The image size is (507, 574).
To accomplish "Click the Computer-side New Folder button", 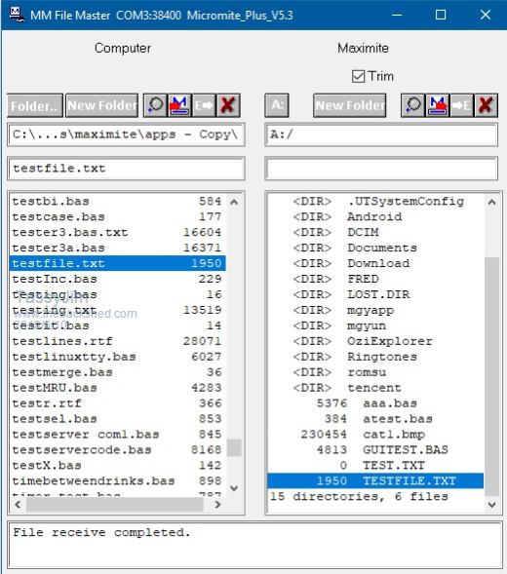I will [x=101, y=105].
